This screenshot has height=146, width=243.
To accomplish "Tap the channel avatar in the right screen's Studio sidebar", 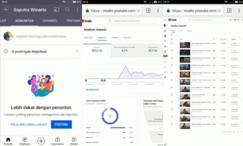I will click(x=165, y=26).
